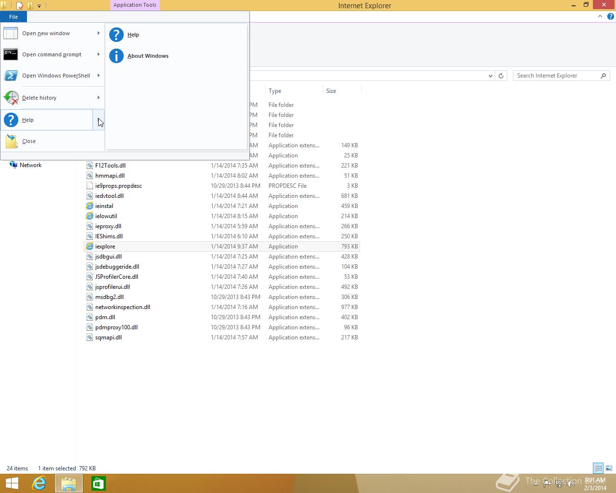Click the taskbar clock showing 2/3/2014
The width and height of the screenshot is (616, 493).
[x=595, y=484]
